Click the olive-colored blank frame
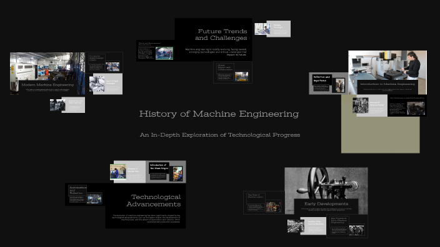This screenshot has width=440, height=247. pos(380,135)
